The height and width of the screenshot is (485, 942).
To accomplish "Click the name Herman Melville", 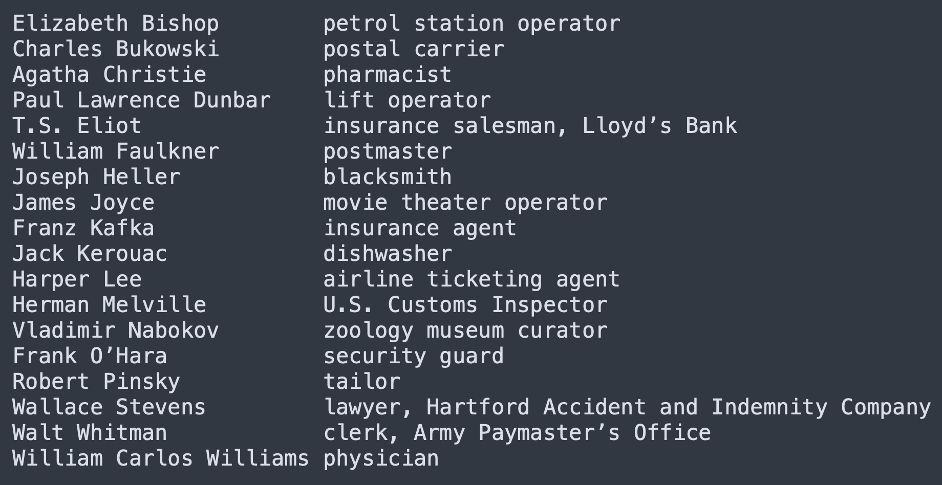I will pyautogui.click(x=109, y=305).
